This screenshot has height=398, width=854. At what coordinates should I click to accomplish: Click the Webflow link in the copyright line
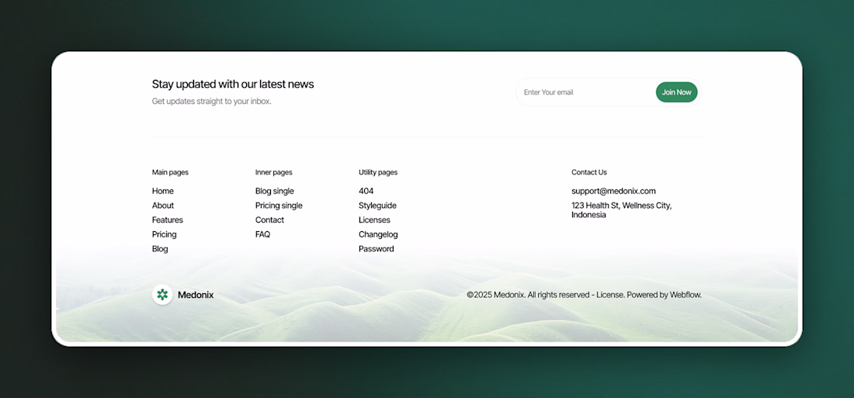(686, 295)
